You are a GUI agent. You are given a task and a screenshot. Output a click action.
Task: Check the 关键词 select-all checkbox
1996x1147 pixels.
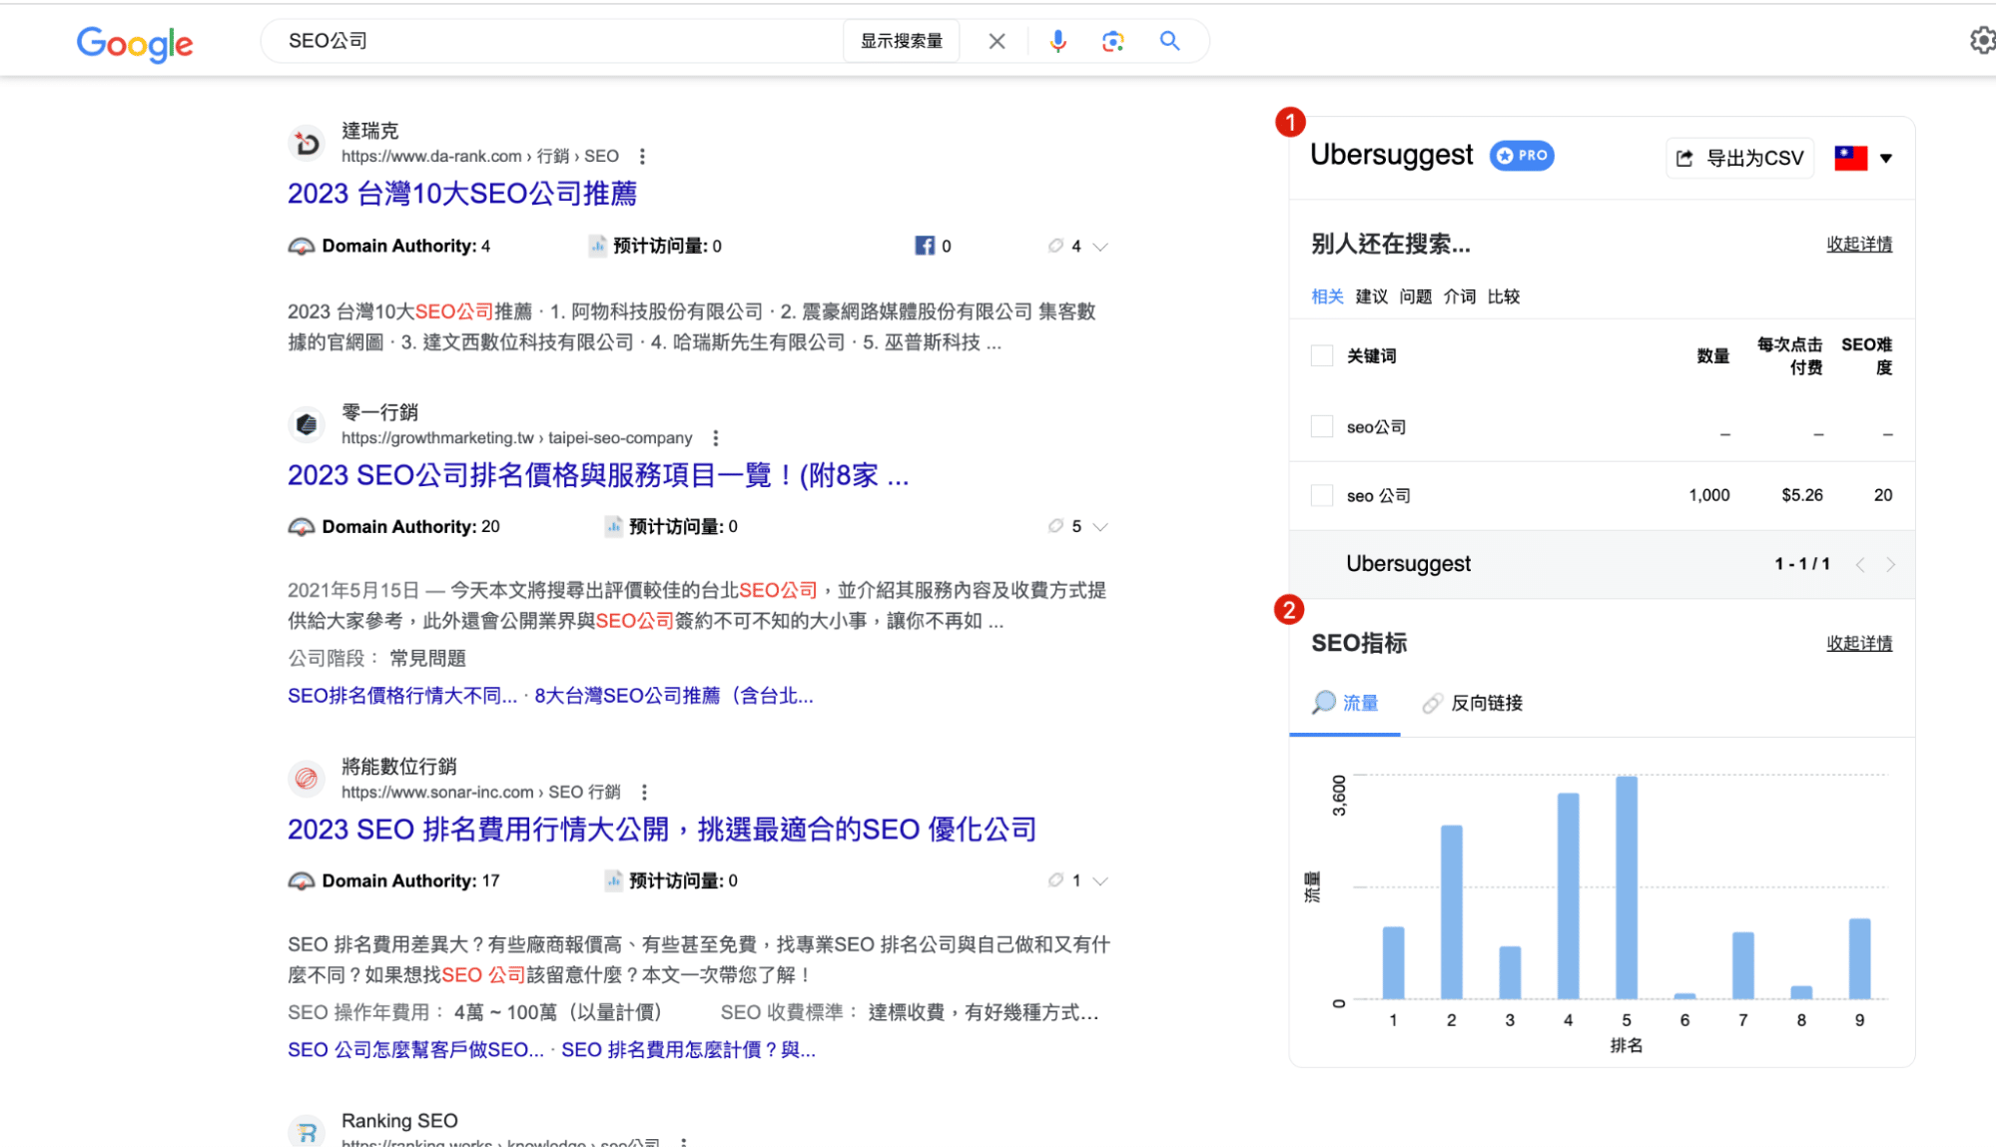(x=1322, y=356)
